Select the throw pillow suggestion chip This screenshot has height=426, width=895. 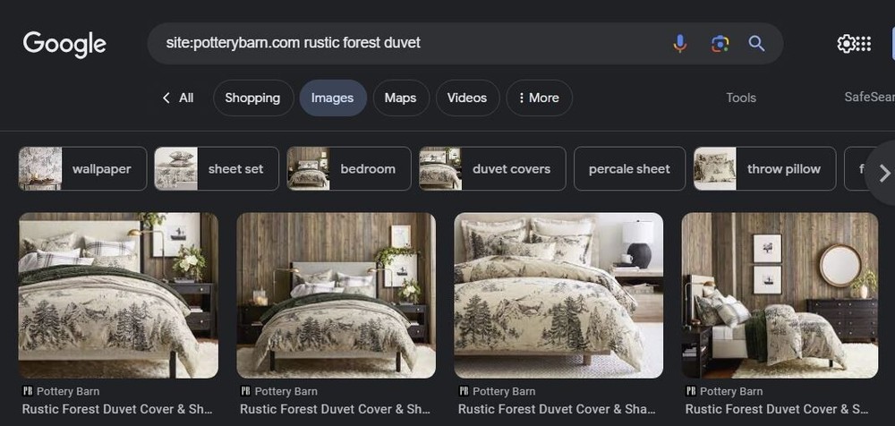pos(765,168)
